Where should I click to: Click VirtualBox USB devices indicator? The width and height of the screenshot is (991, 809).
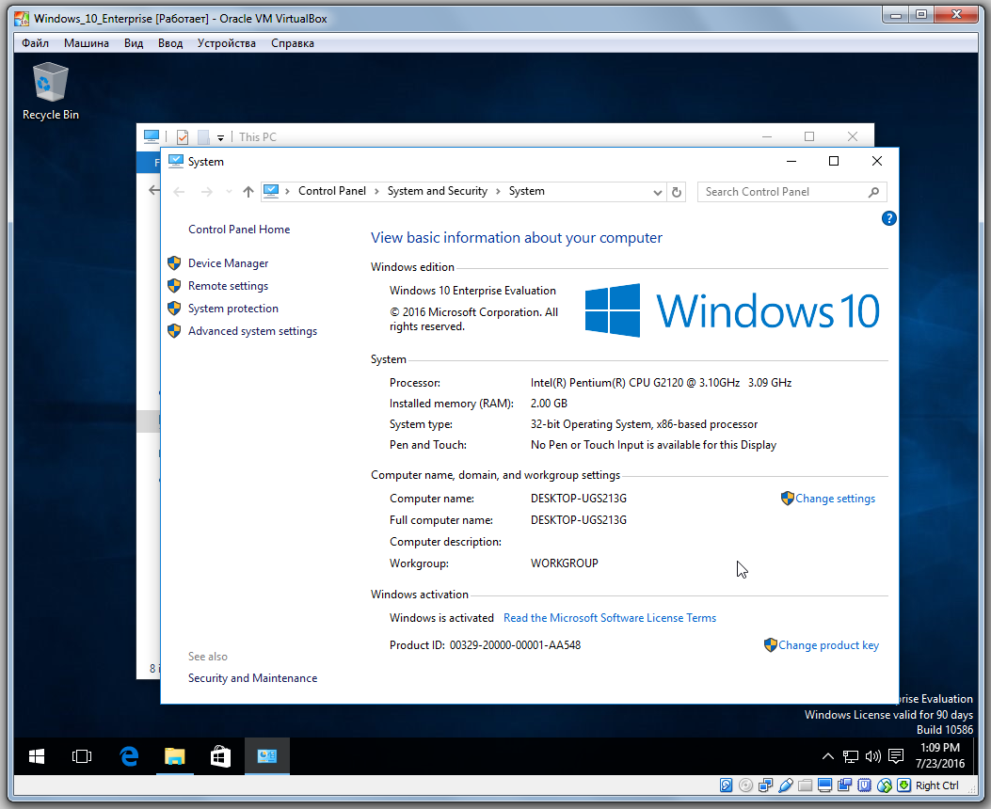coord(786,785)
